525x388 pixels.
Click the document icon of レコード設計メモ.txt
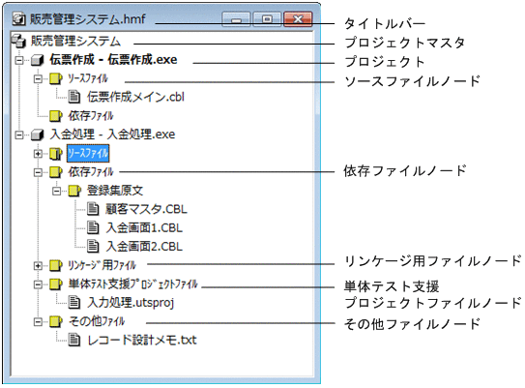[74, 340]
